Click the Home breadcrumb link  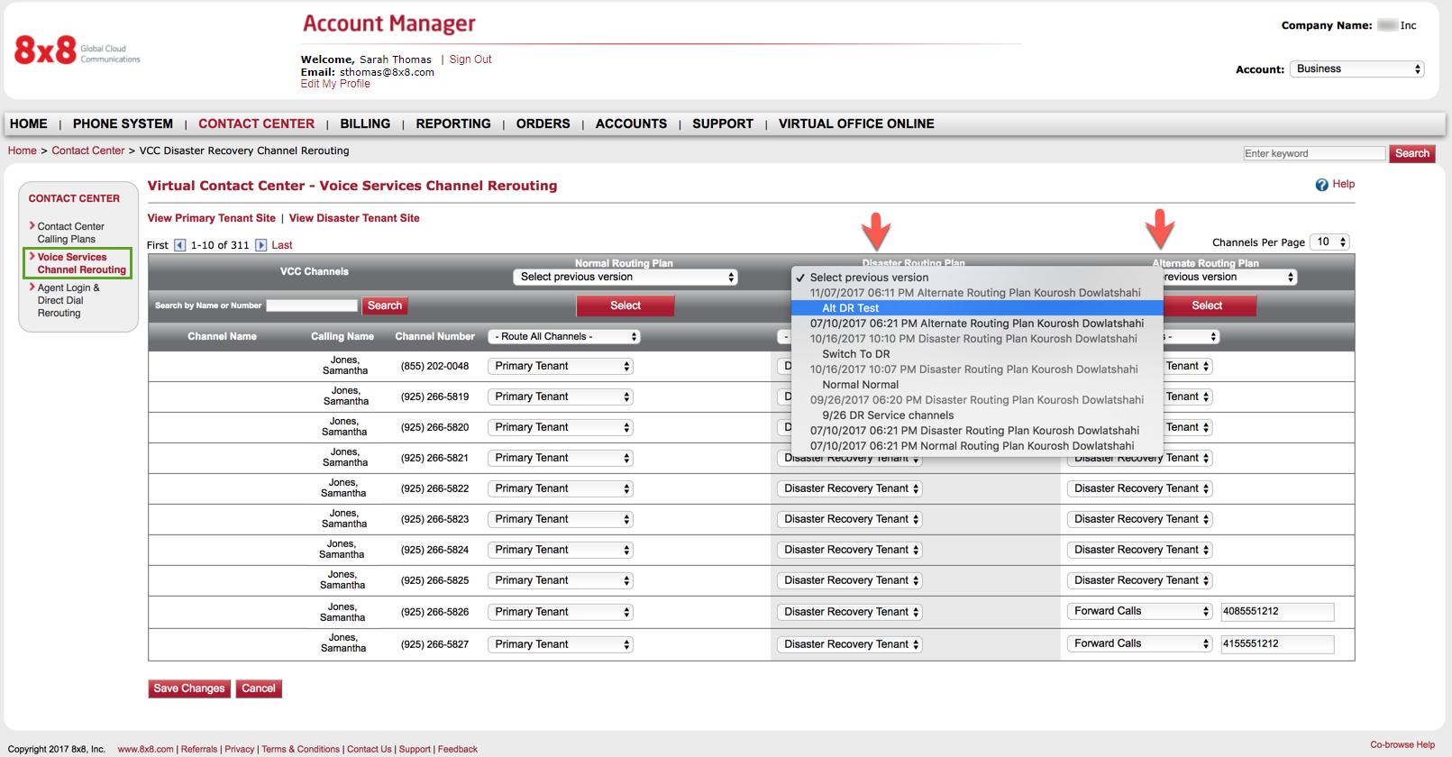[x=23, y=150]
